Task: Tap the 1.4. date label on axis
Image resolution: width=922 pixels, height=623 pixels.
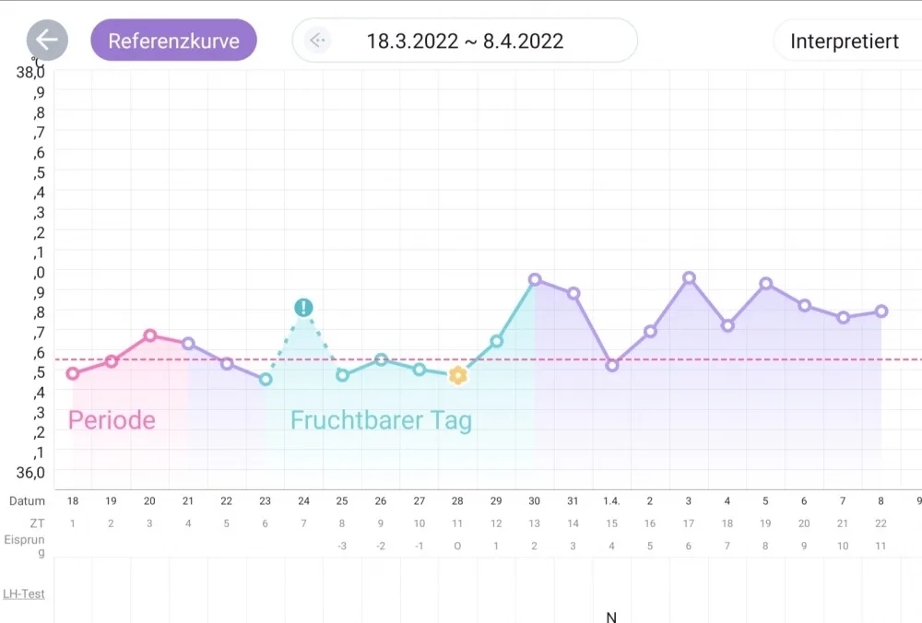Action: pos(611,500)
